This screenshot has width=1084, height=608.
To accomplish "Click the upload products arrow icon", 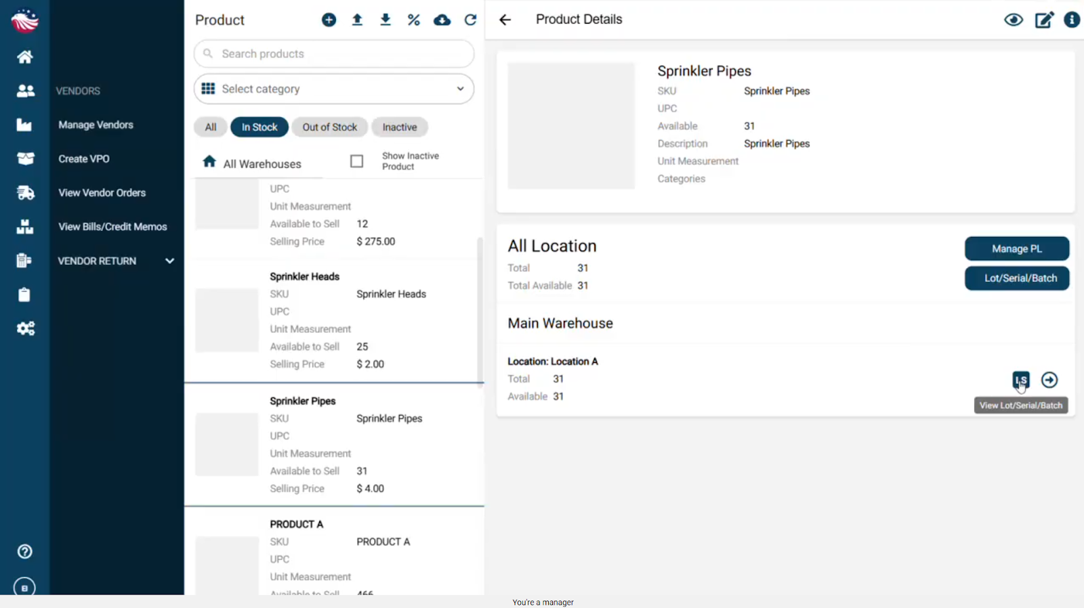I will pyautogui.click(x=357, y=20).
